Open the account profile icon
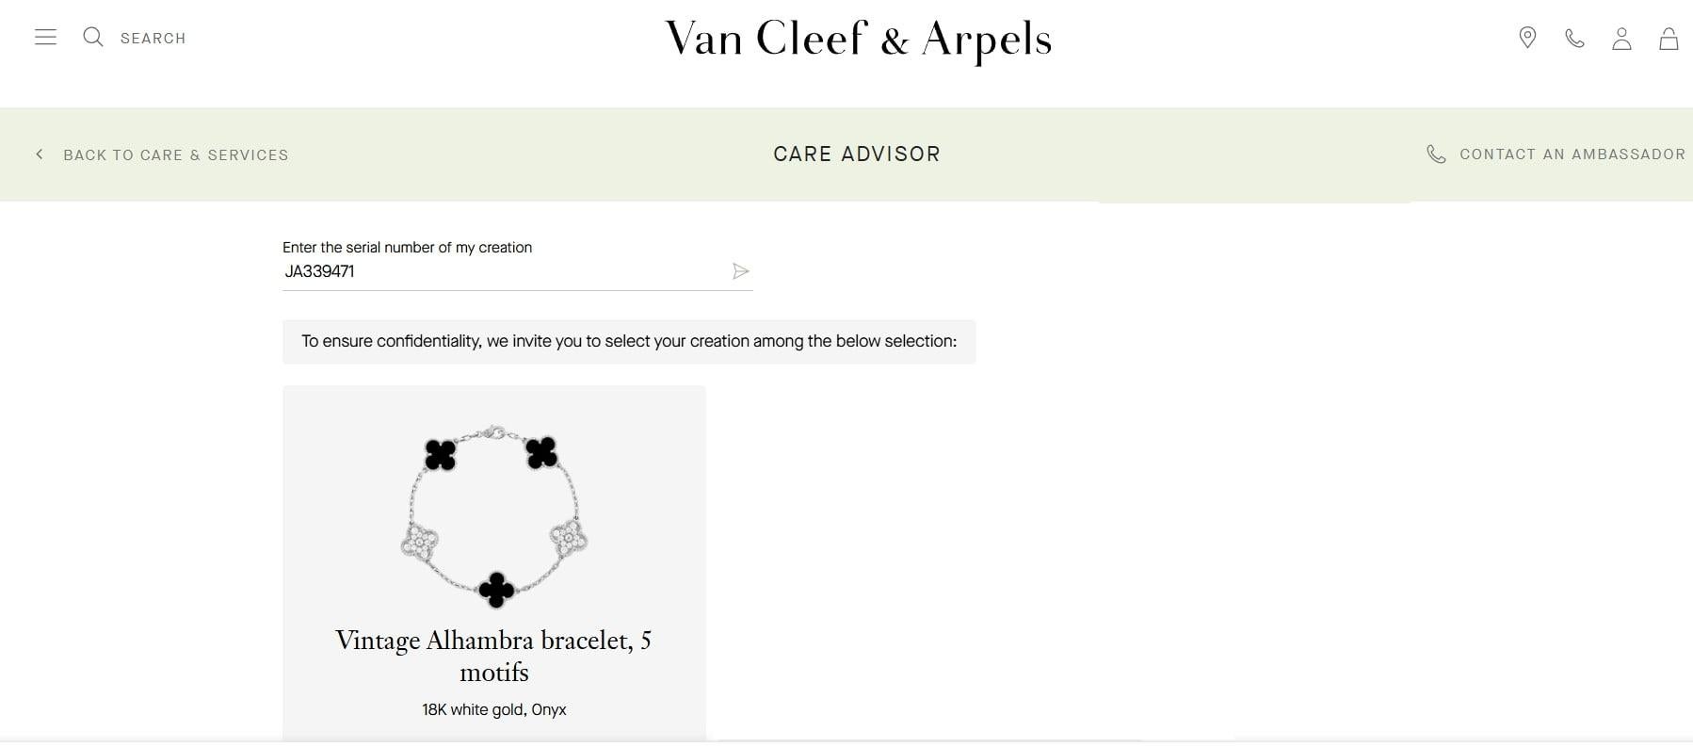This screenshot has height=747, width=1693. pos(1621,38)
